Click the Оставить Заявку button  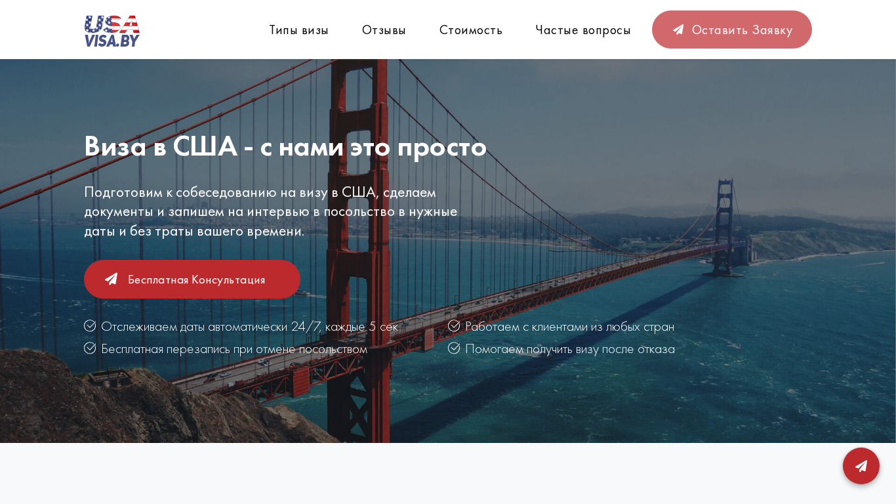pos(732,30)
